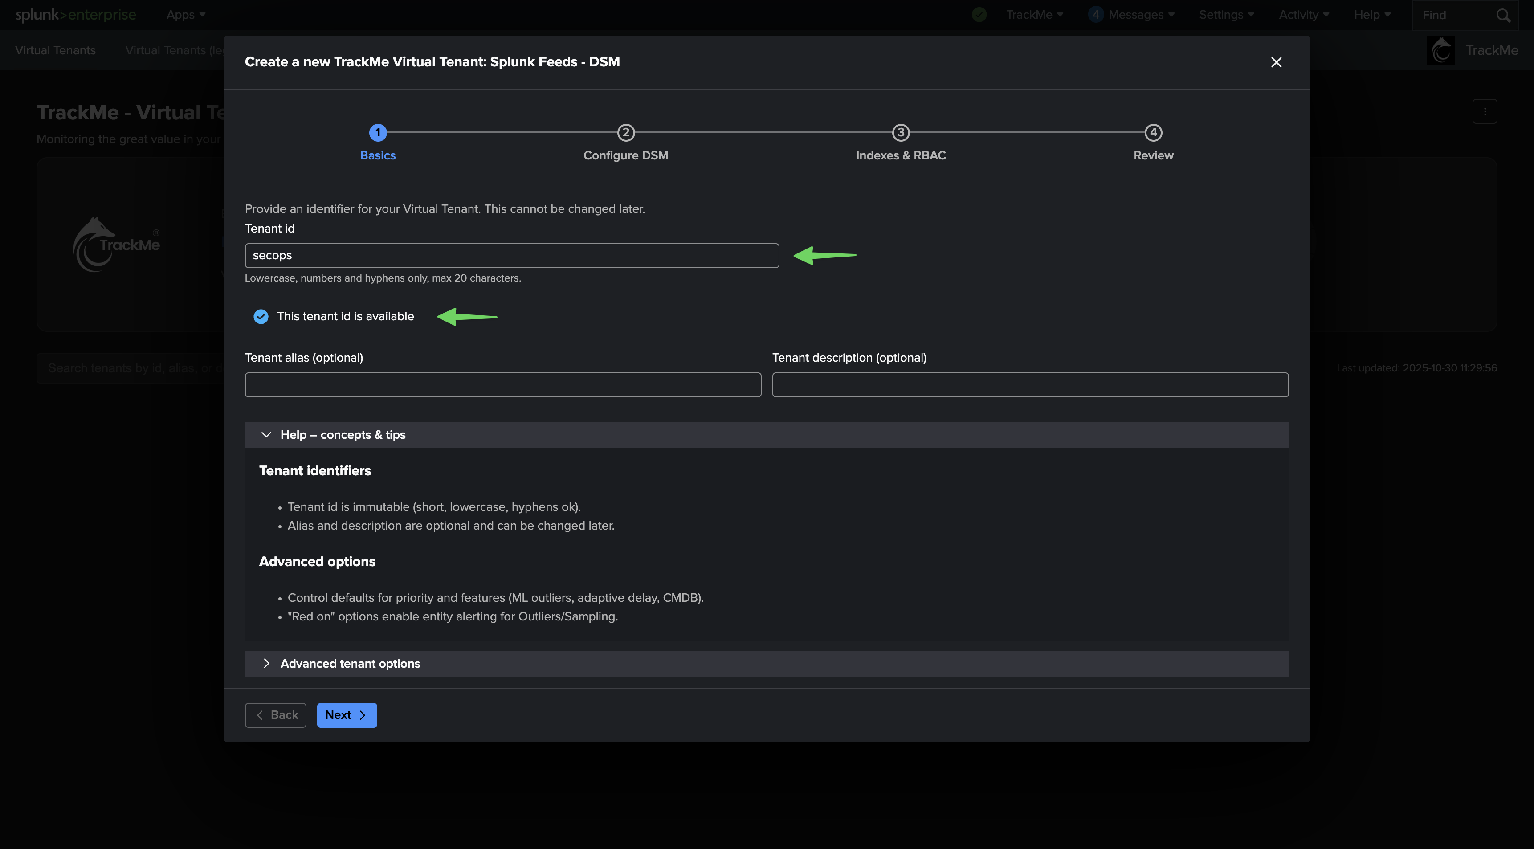
Task: Click step 3 Indexes & RBAC circle
Action: point(900,132)
